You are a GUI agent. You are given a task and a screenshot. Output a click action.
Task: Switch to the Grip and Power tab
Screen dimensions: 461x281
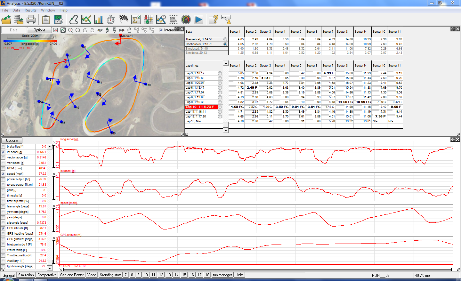pyautogui.click(x=72, y=275)
